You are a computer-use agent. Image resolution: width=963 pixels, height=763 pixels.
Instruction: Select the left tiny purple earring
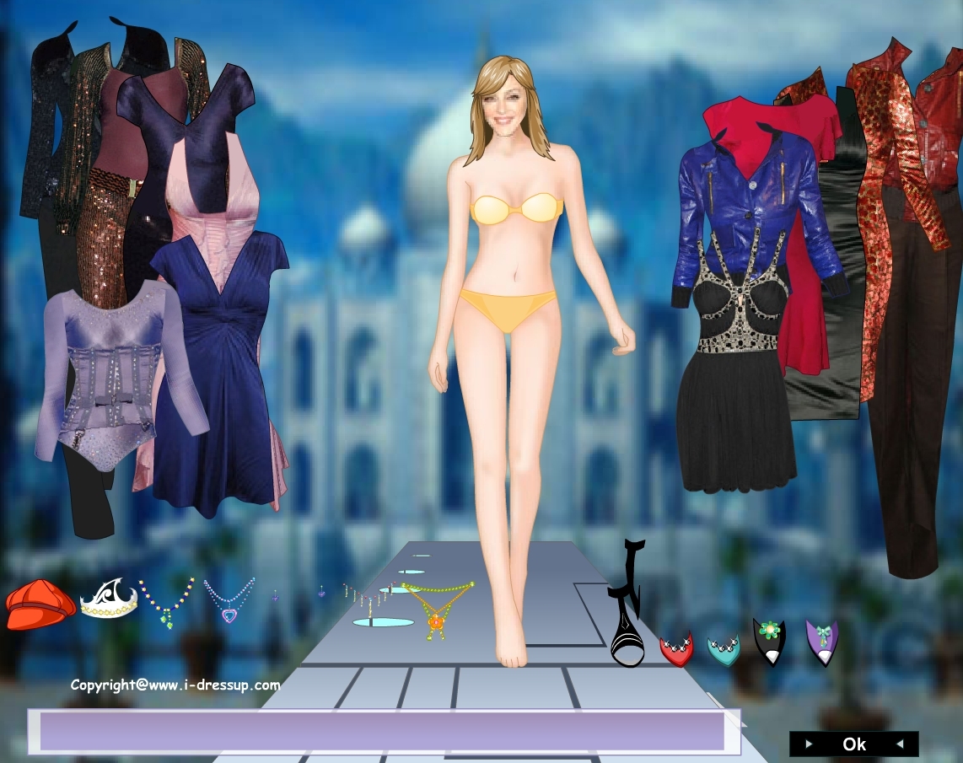tap(275, 595)
